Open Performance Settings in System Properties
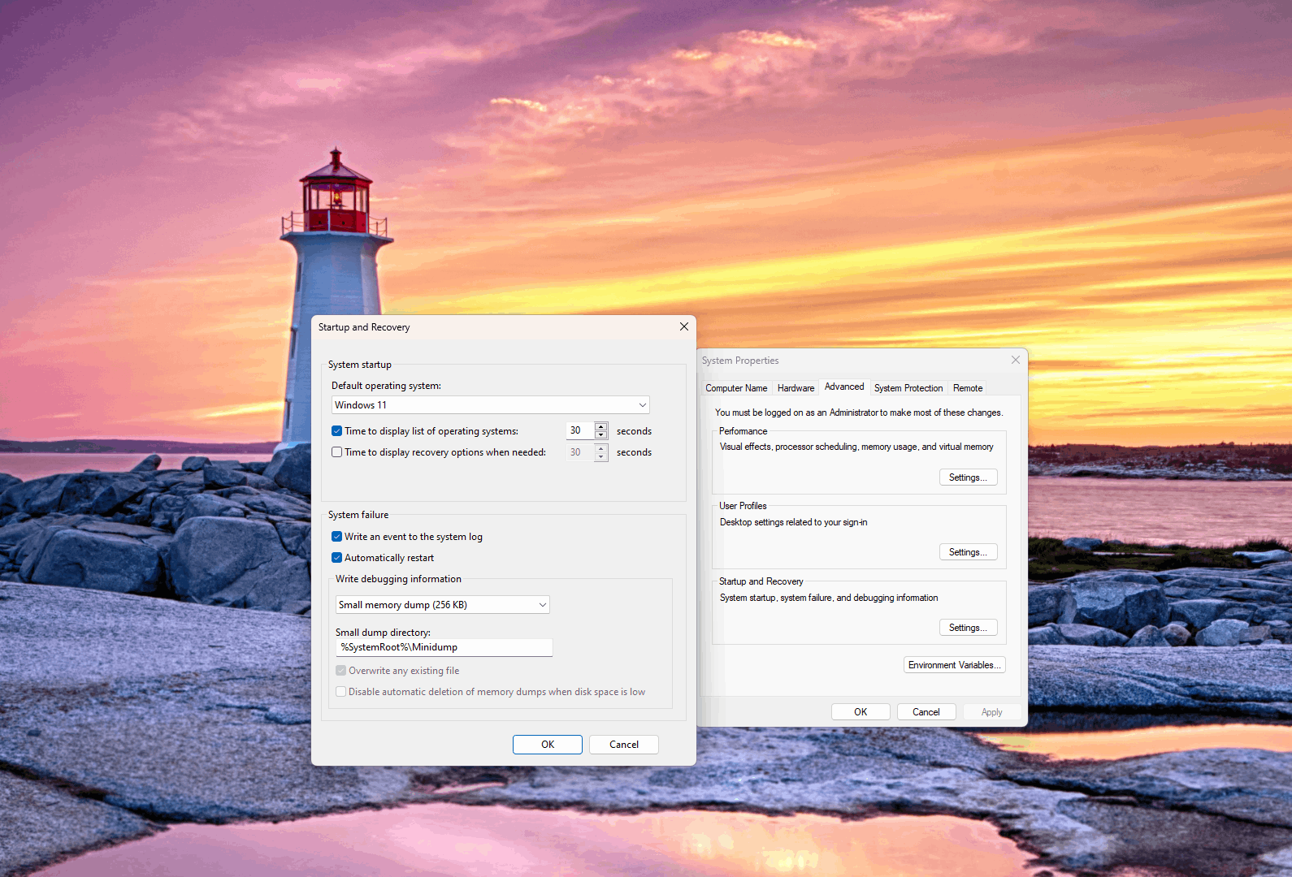 tap(968, 477)
